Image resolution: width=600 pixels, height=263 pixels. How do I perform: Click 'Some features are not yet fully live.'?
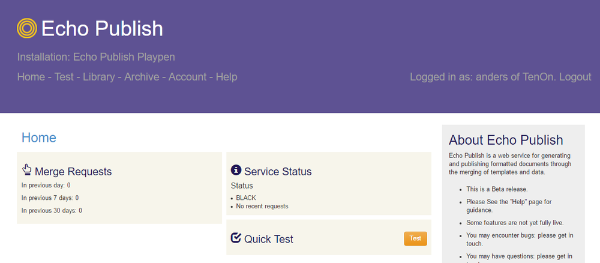(515, 223)
